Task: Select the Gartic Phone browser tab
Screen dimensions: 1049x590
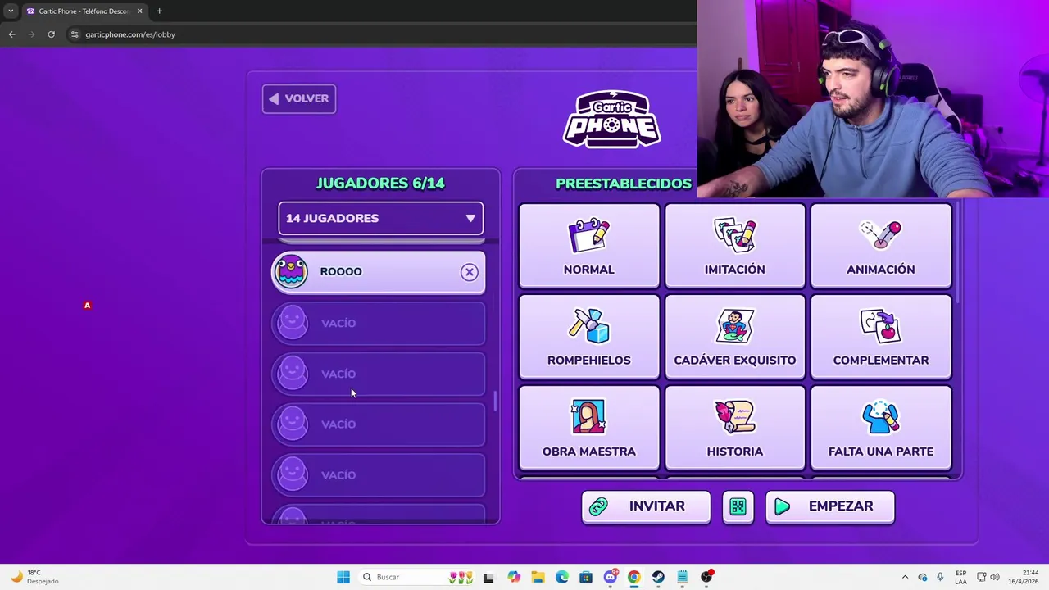Action: coord(84,11)
